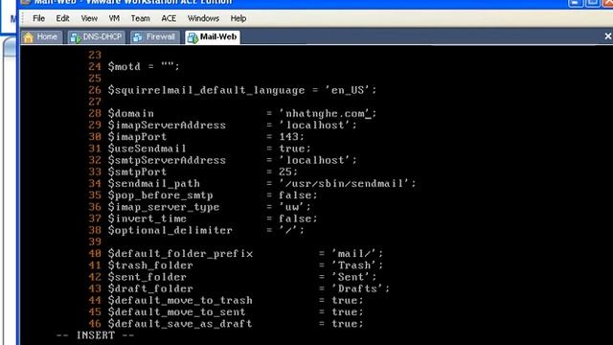Click the 'localhost' value on line 29

315,126
